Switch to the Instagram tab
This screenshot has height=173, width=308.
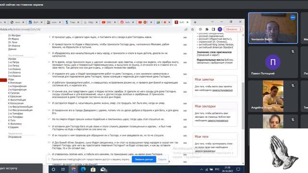coord(127,23)
